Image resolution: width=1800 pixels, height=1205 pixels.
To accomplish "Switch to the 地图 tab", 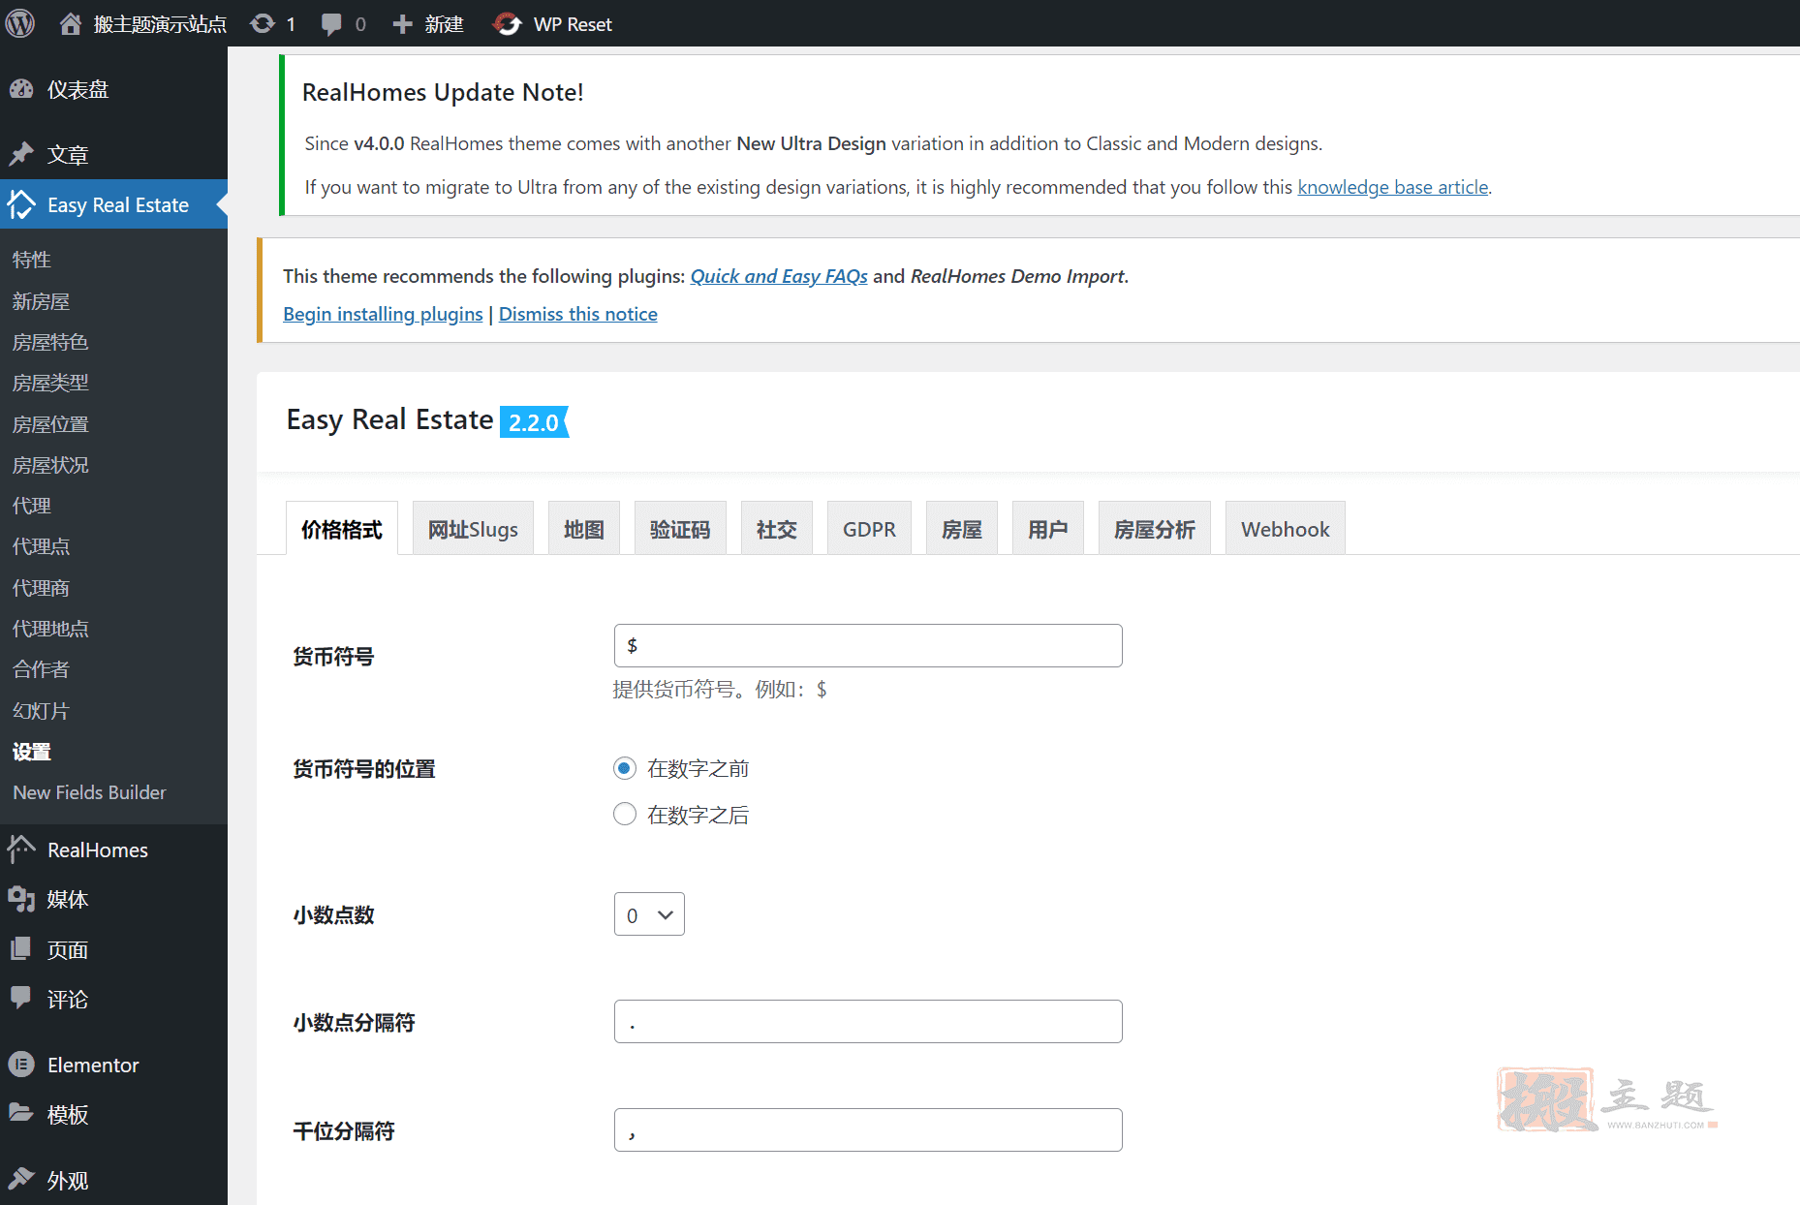I will [584, 529].
